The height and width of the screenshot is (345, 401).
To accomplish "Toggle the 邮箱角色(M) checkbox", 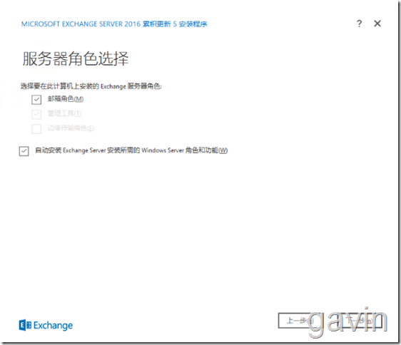I will [x=36, y=99].
